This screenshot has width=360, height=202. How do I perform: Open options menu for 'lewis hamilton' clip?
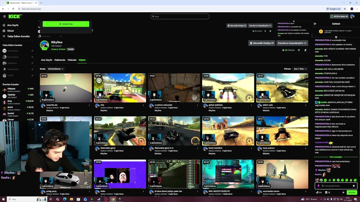click(251, 148)
